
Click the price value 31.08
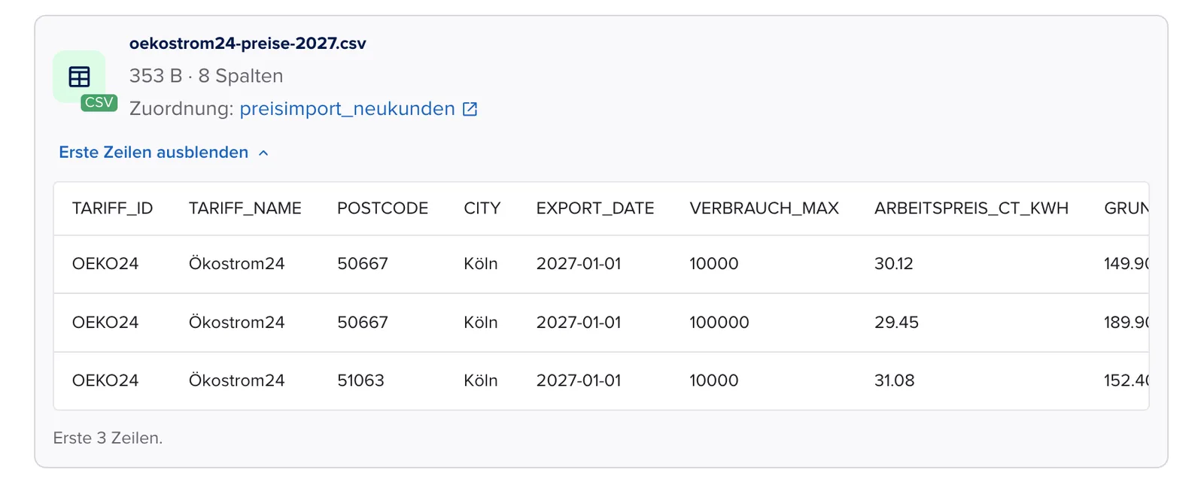click(894, 380)
